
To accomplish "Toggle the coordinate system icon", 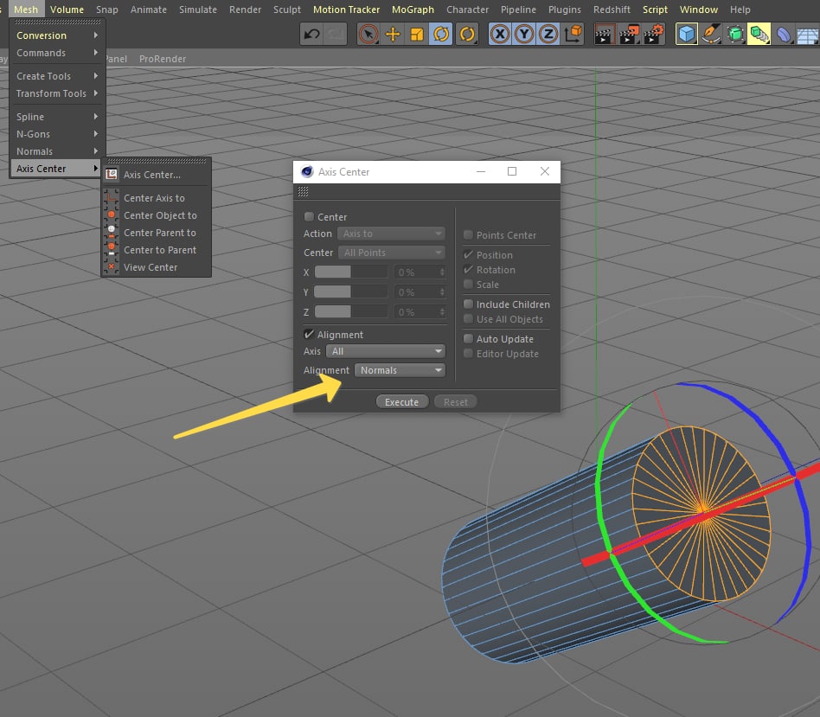I will point(573,35).
